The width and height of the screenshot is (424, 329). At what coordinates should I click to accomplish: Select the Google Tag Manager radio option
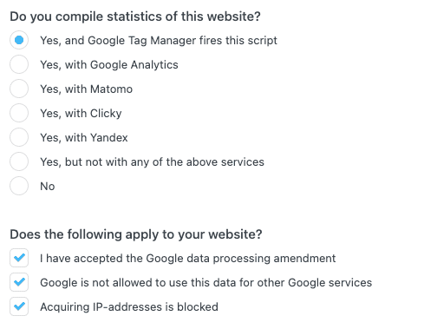(19, 40)
